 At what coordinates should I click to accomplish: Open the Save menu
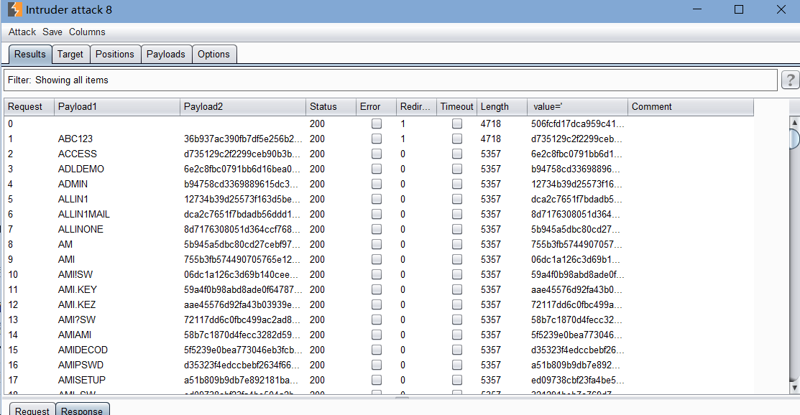pos(52,32)
